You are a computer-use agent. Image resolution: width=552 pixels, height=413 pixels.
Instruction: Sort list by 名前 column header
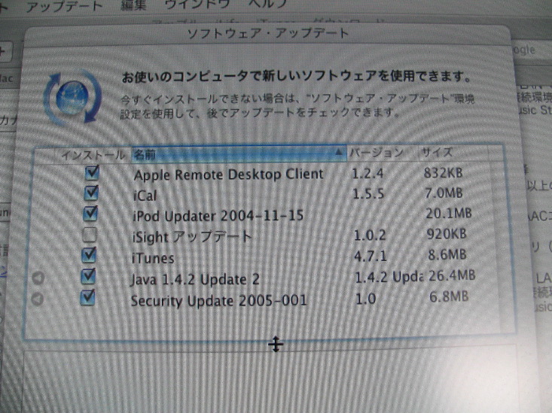click(239, 153)
